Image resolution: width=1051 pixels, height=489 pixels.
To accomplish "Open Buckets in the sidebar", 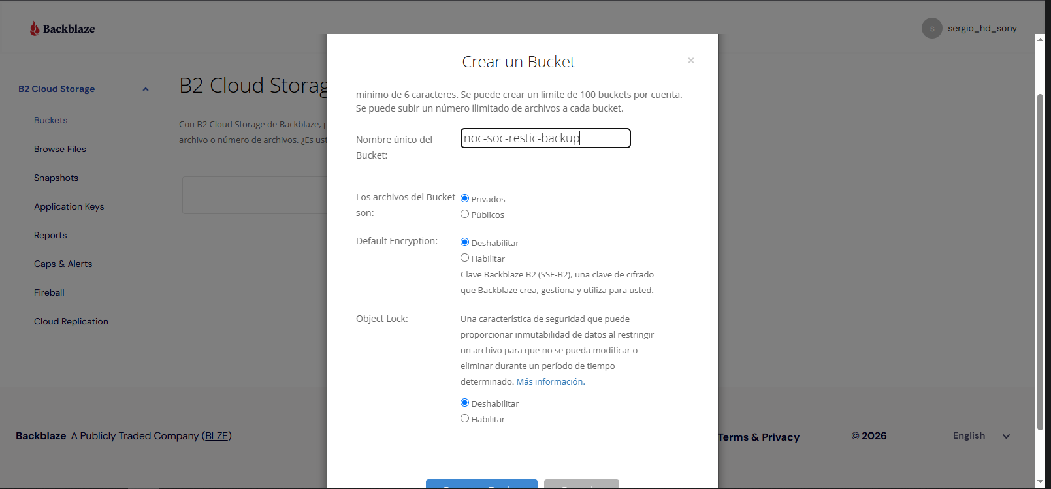I will tap(51, 120).
